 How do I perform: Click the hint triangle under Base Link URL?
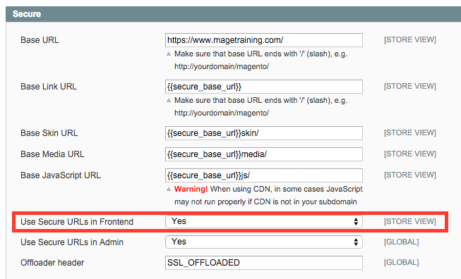click(169, 100)
